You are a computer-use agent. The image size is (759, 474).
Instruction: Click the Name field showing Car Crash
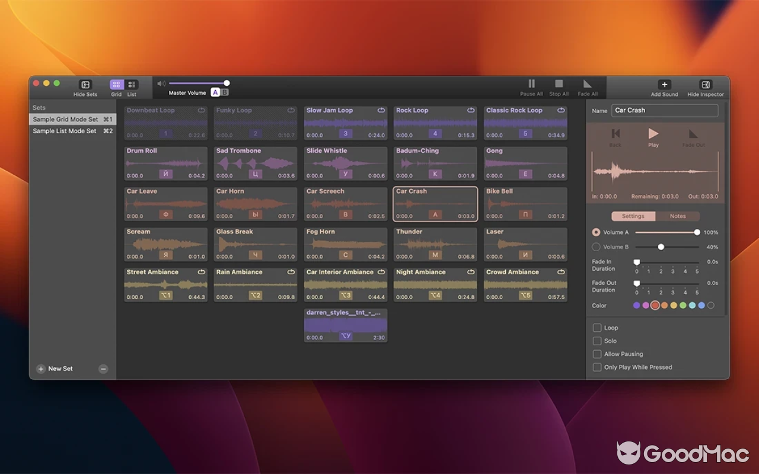tap(664, 110)
